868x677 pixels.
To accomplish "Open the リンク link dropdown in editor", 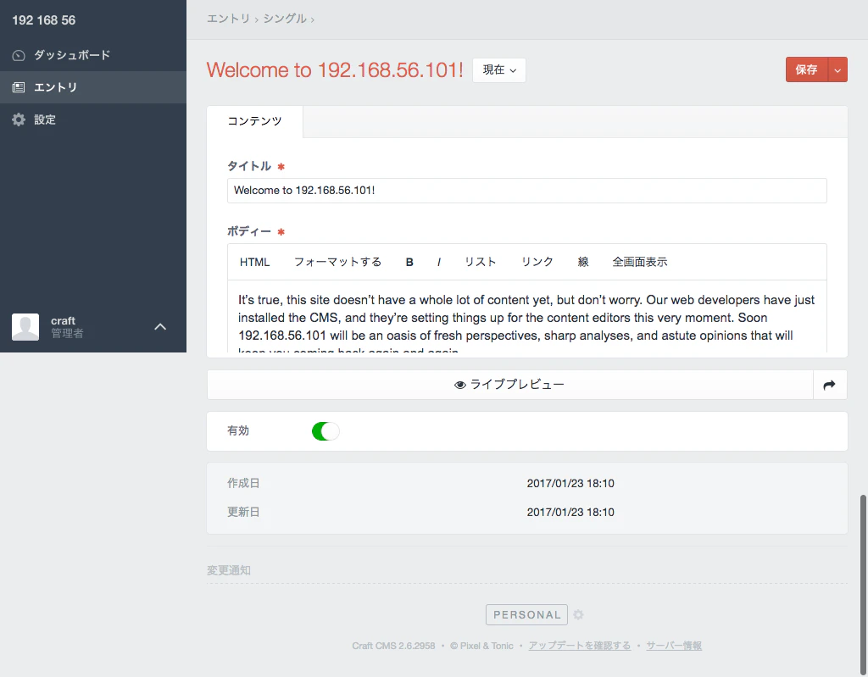I will point(537,262).
